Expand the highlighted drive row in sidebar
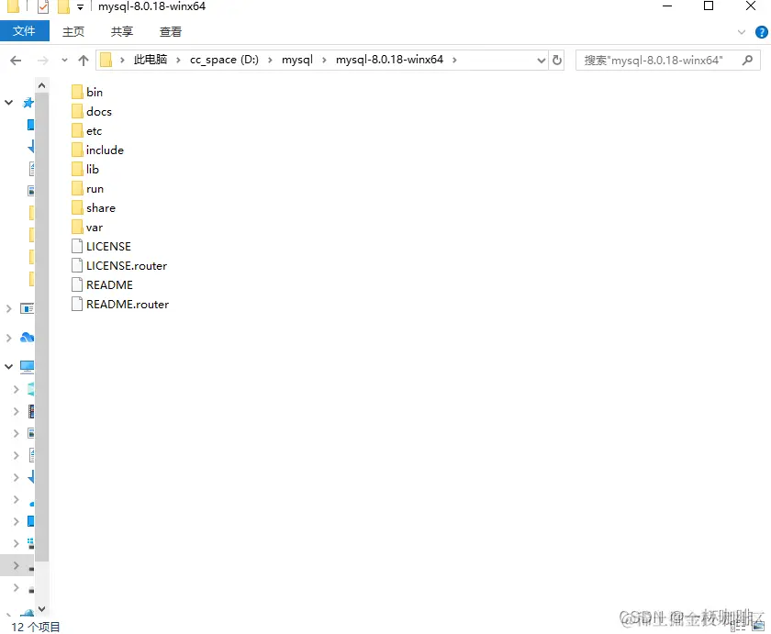 [x=16, y=566]
